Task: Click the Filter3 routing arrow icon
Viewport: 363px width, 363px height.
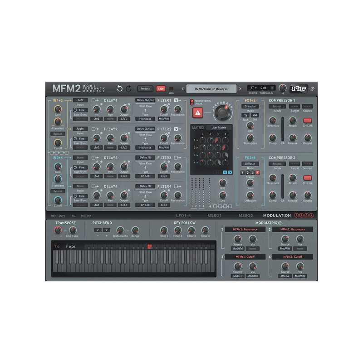Action: 177,157
